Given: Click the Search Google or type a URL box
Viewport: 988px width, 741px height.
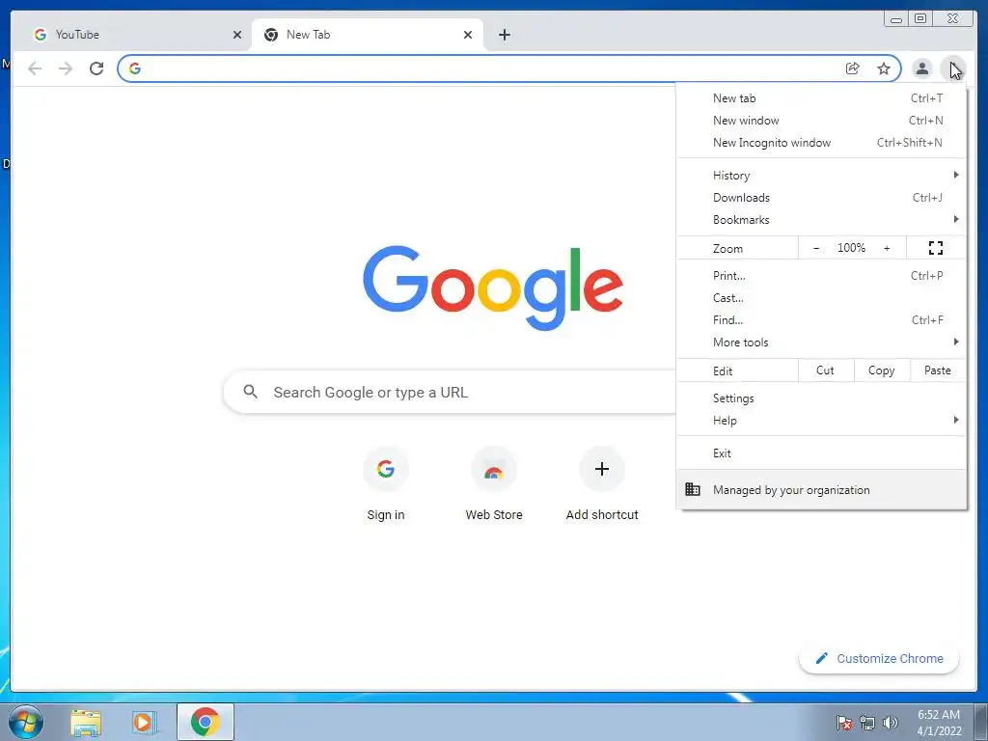Looking at the screenshot, I should (450, 392).
